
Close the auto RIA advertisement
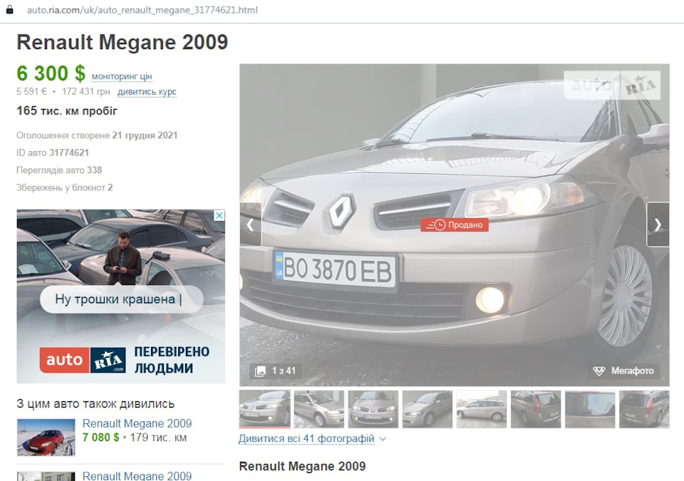[219, 215]
